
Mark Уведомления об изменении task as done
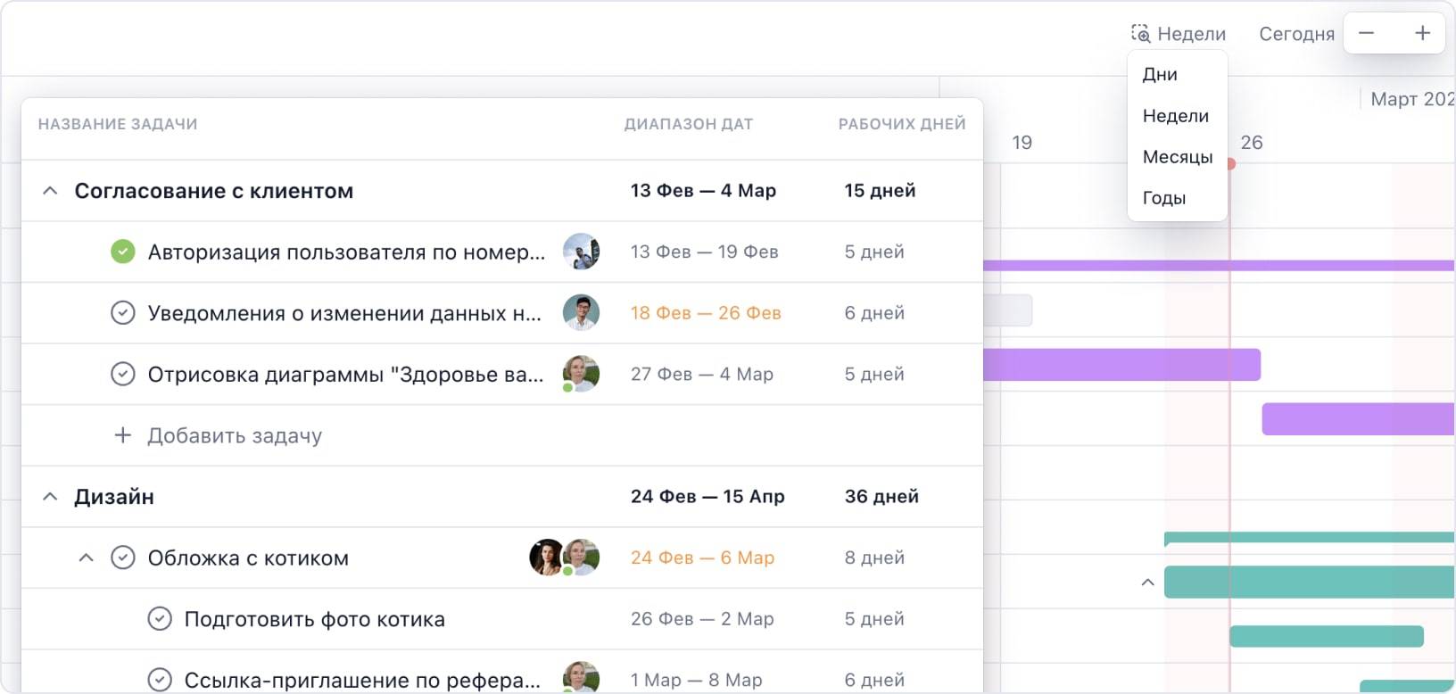pyautogui.click(x=123, y=313)
